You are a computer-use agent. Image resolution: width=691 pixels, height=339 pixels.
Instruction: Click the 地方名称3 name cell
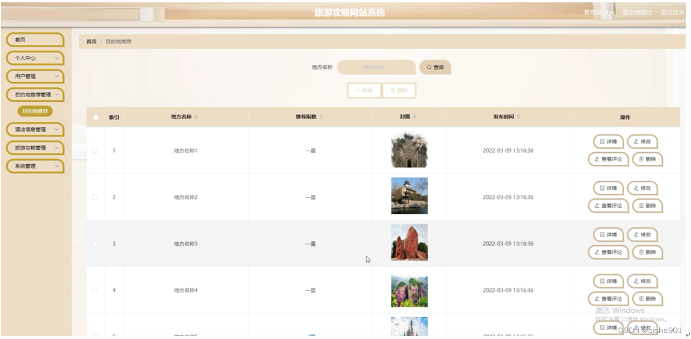(185, 244)
